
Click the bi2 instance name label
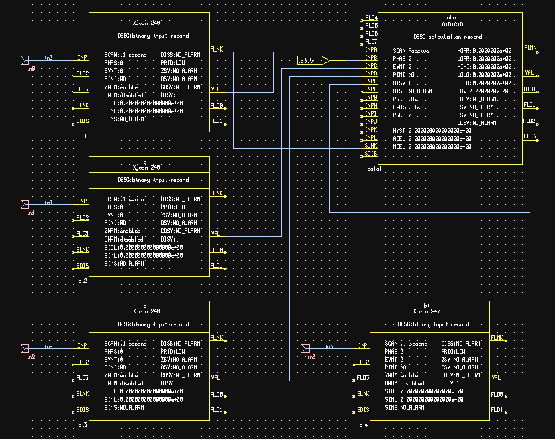pyautogui.click(x=83, y=281)
